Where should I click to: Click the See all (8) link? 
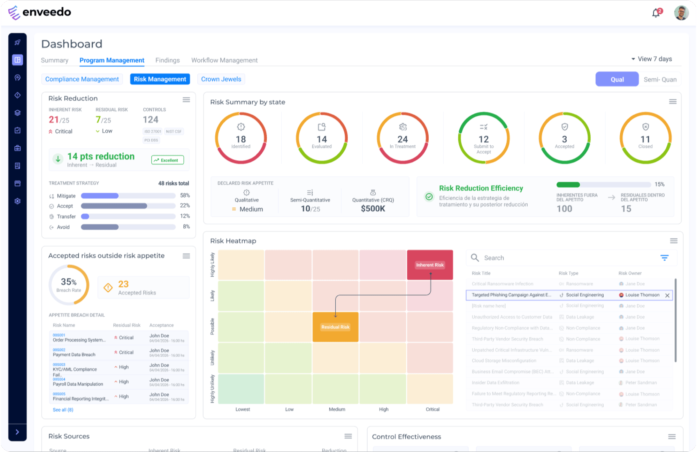coord(63,410)
